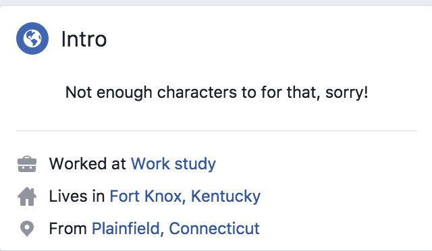Image resolution: width=432 pixels, height=251 pixels.
Task: Open the Fort Knox, Kentucky link
Action: (x=185, y=196)
